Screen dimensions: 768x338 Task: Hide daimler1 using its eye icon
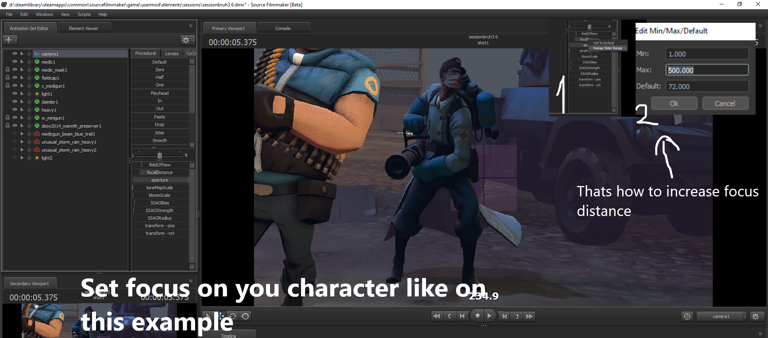15,102
